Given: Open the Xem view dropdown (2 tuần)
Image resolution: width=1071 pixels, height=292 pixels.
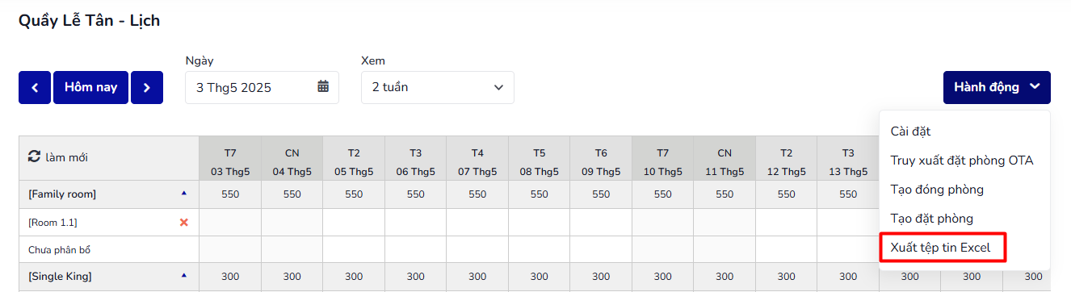Looking at the screenshot, I should (x=438, y=87).
